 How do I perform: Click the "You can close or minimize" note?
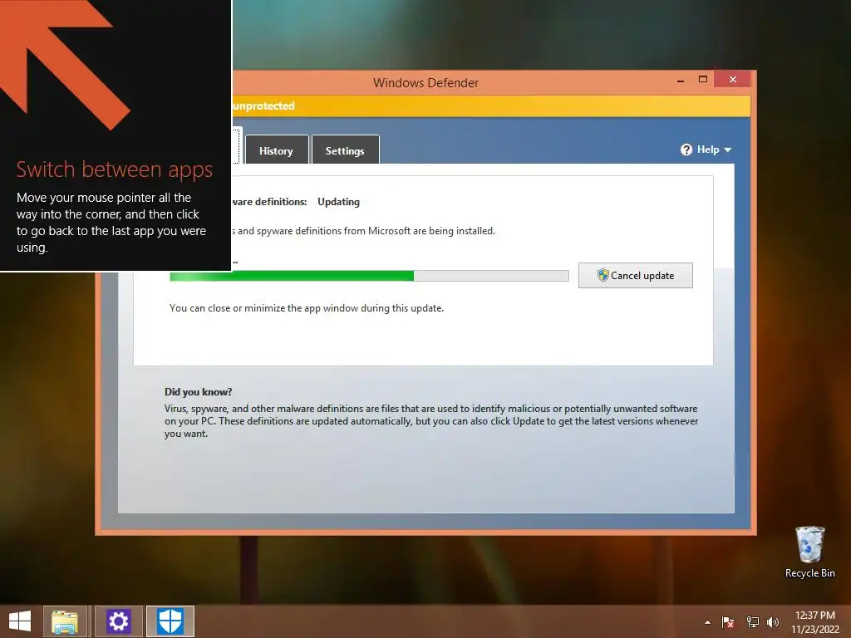(x=307, y=308)
